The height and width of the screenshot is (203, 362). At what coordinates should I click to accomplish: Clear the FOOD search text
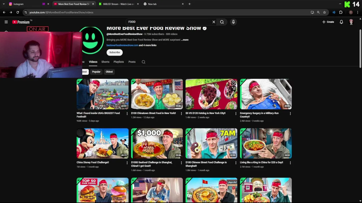point(214,22)
